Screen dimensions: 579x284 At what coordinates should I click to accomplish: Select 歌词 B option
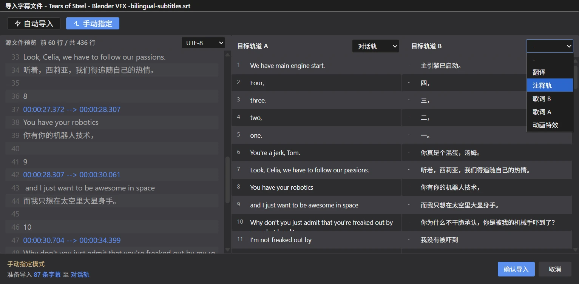550,99
